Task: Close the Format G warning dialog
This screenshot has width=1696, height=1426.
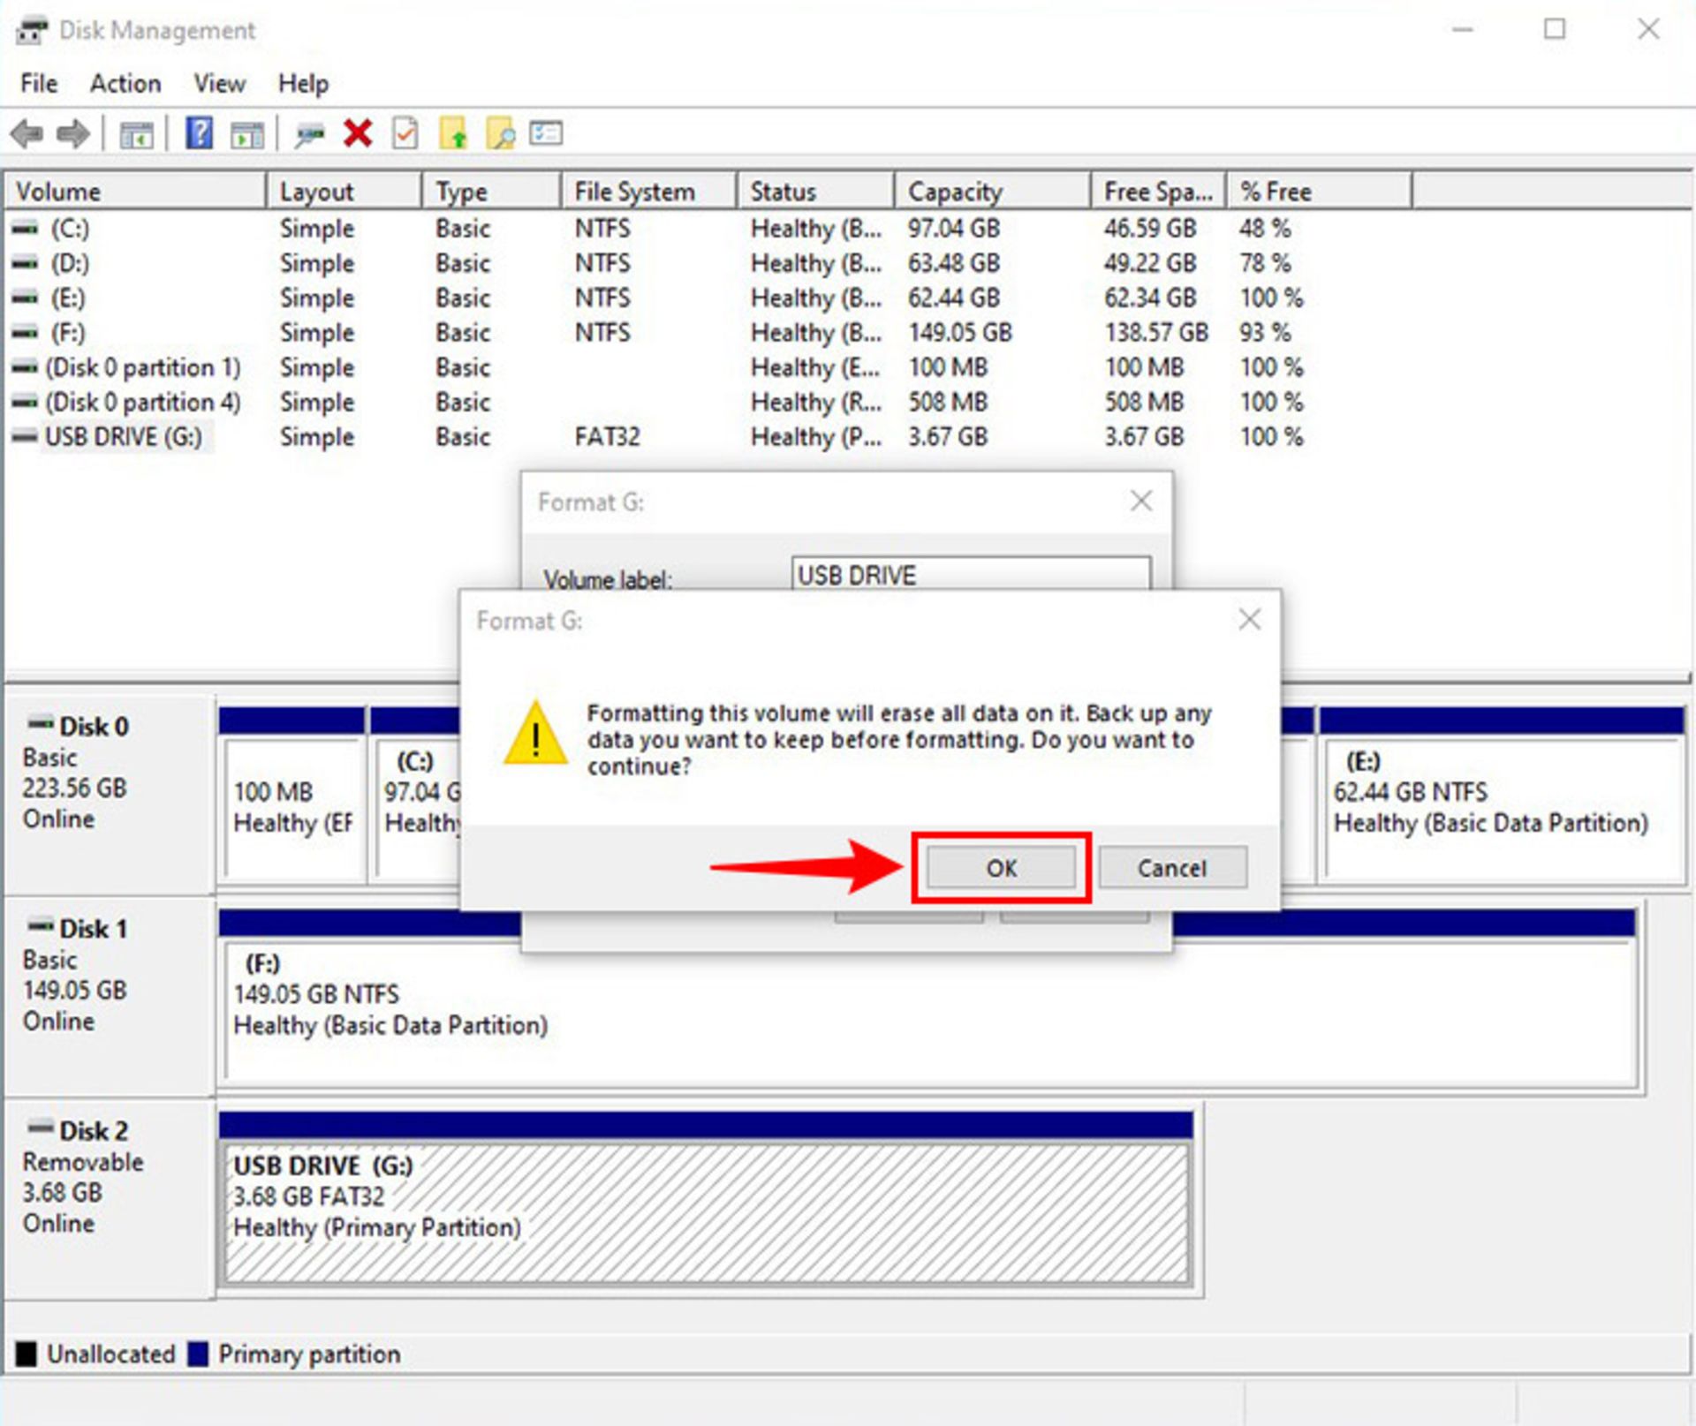Action: (x=1249, y=619)
